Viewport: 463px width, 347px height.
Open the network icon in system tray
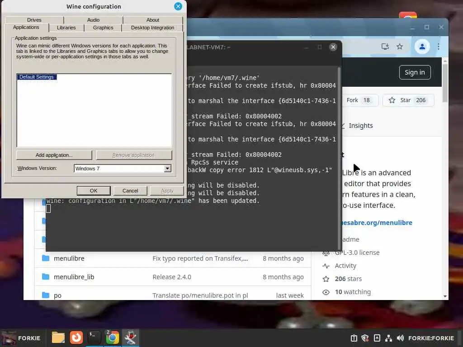(388, 338)
